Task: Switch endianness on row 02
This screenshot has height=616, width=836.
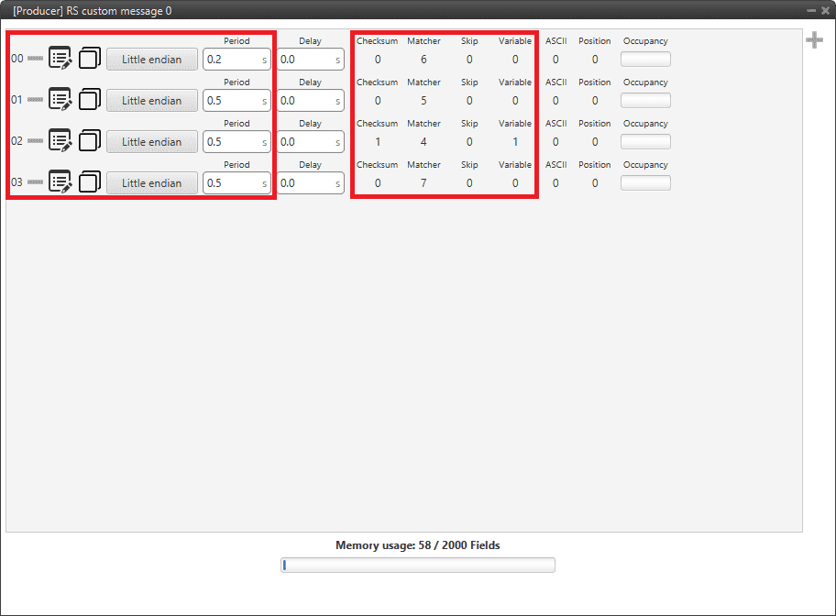Action: tap(152, 142)
